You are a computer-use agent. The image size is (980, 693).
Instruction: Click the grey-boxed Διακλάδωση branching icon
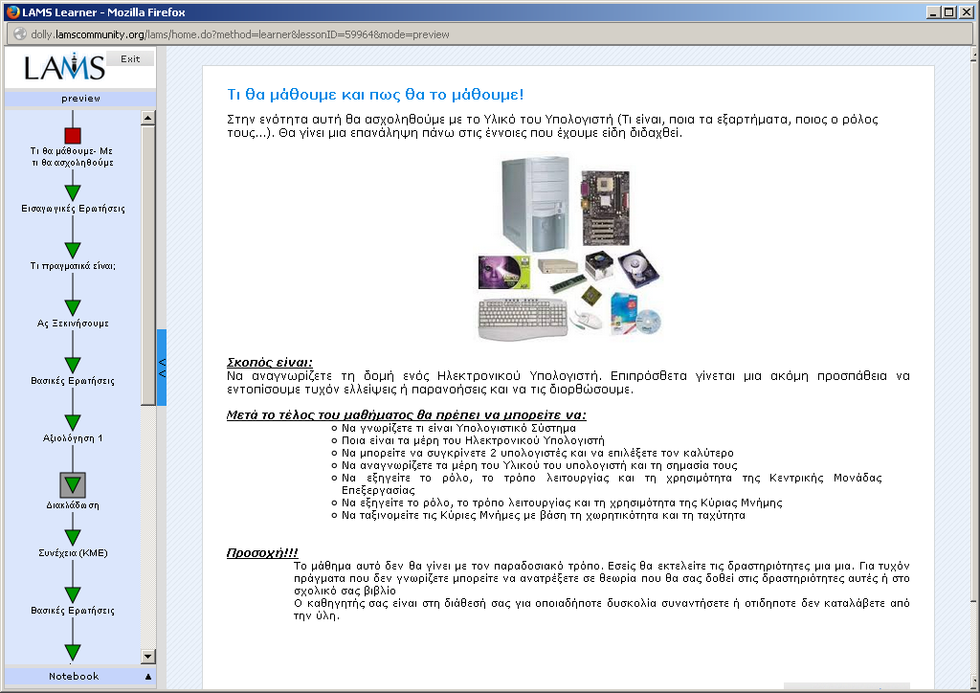tap(73, 485)
